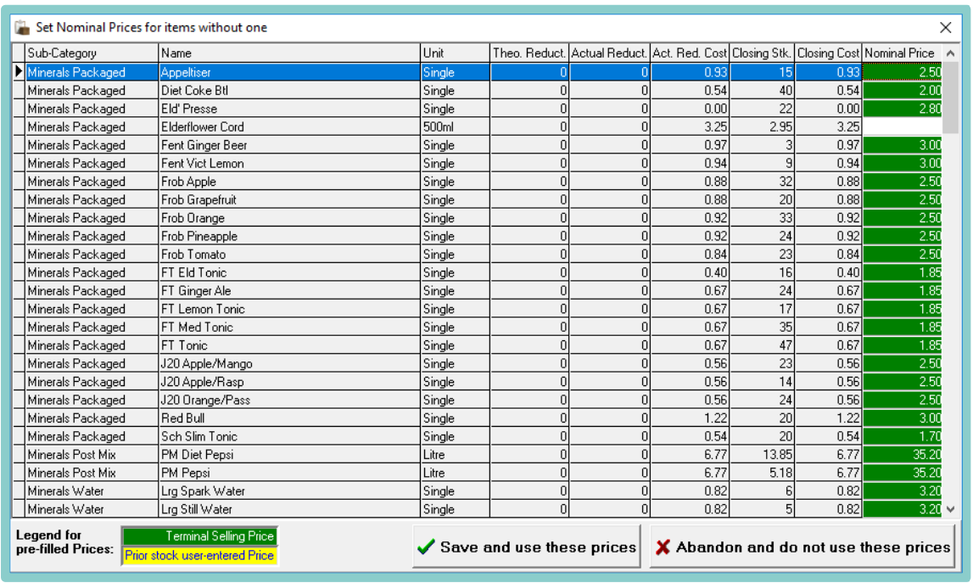Click the Nominal Price column header
Screen dimensions: 973x583
(901, 53)
